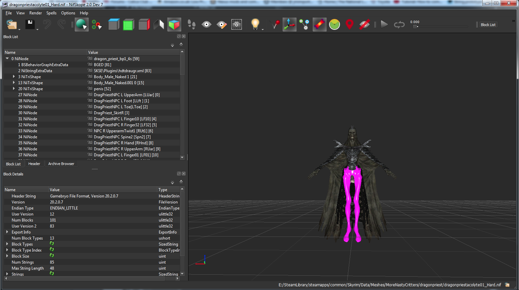Viewport: 519px width, 290px height.
Task: Open the Spells menu
Action: coord(51,13)
